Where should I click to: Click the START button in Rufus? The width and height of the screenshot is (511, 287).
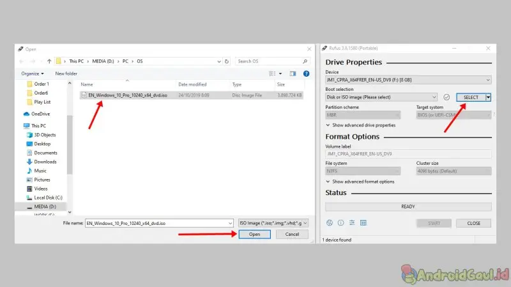coord(434,223)
